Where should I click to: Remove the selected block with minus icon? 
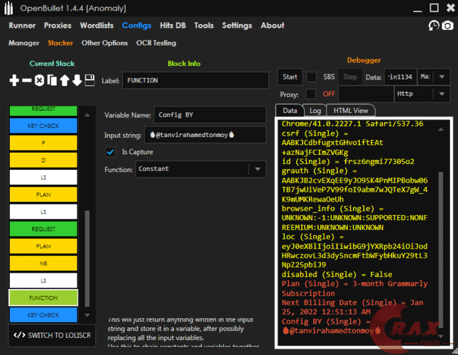[x=27, y=81]
